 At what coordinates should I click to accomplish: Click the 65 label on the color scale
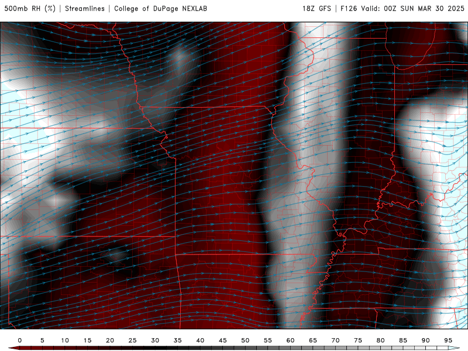click(313, 340)
